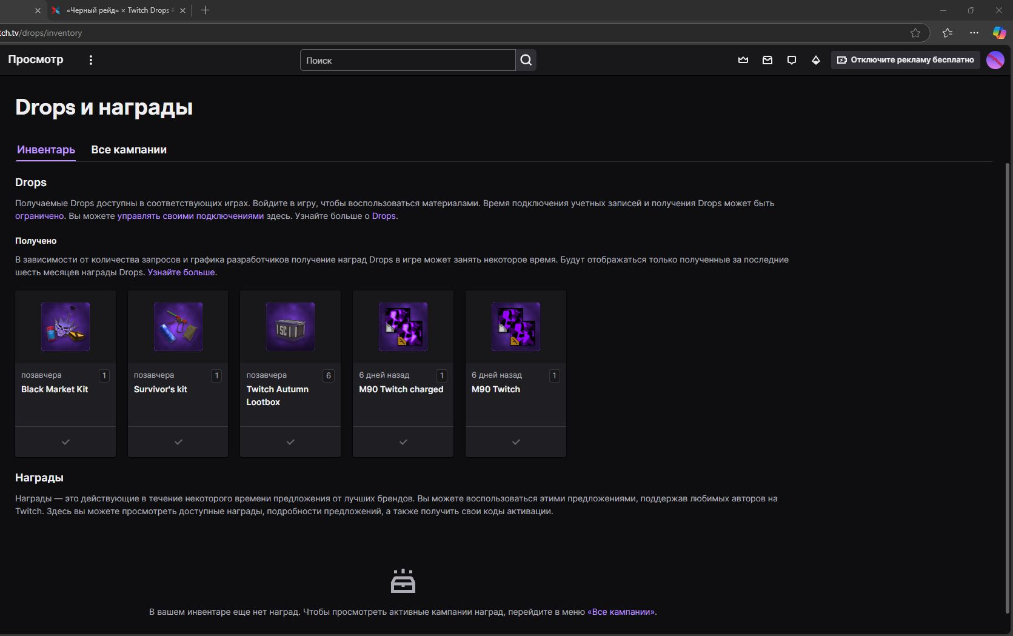This screenshot has width=1013, height=636.
Task: Open the Bits diamond icon
Action: point(816,60)
